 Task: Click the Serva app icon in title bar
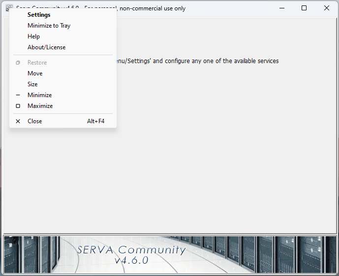(9, 8)
